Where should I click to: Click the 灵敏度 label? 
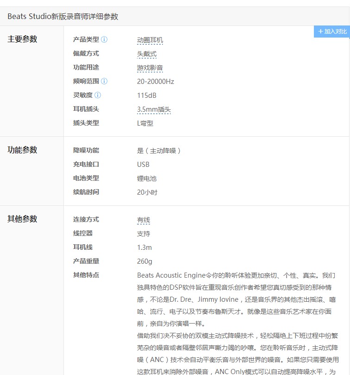point(83,95)
